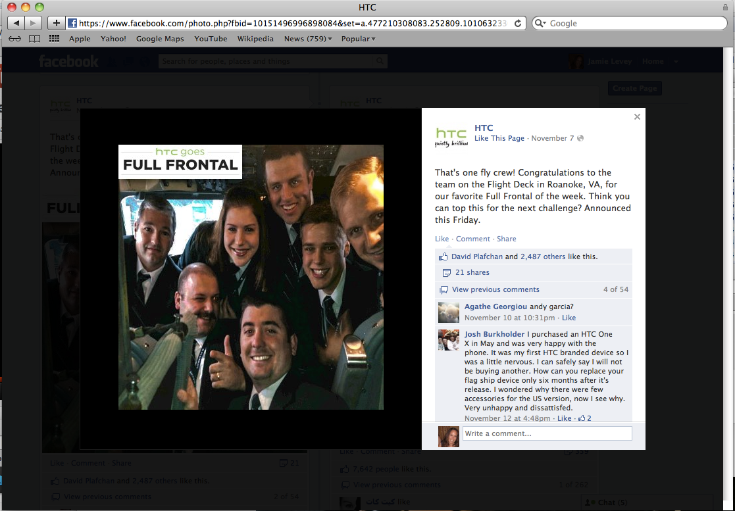Screen dimensions: 735x511
Task: Click the Full Frontal crew photo
Action: (x=251, y=278)
